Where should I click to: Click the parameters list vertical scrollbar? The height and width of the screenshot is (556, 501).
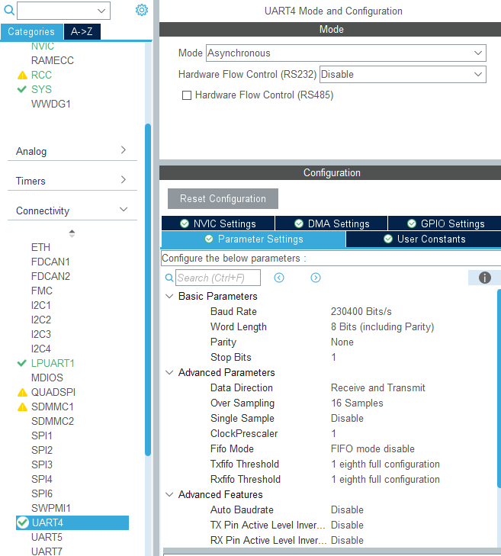499,388
